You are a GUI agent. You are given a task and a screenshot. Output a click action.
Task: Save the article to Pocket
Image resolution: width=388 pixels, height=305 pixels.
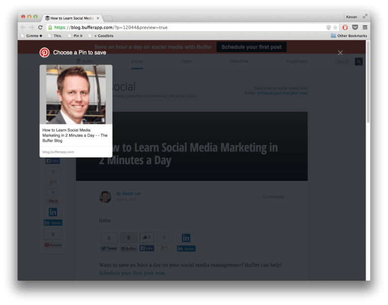tap(53, 245)
